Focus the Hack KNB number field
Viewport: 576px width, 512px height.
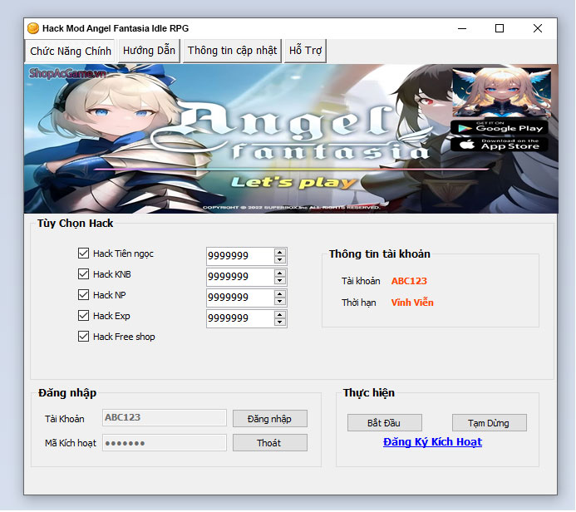[x=240, y=277]
